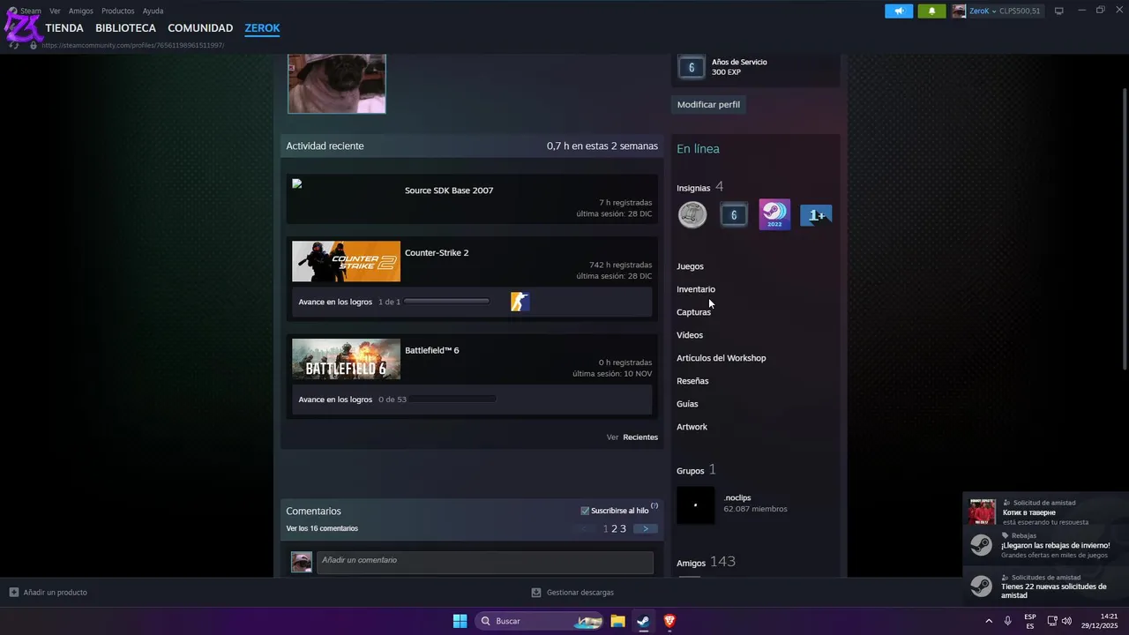Screen dimensions: 1129x635
Task: Show hidden tray icons chevron
Action: point(989,621)
